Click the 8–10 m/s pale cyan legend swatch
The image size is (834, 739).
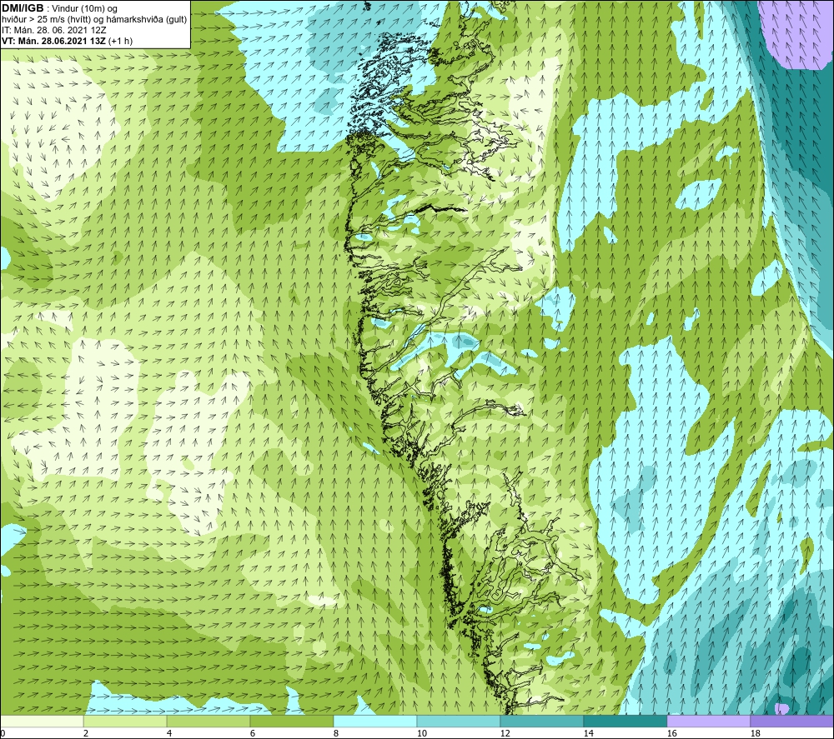pos(375,721)
